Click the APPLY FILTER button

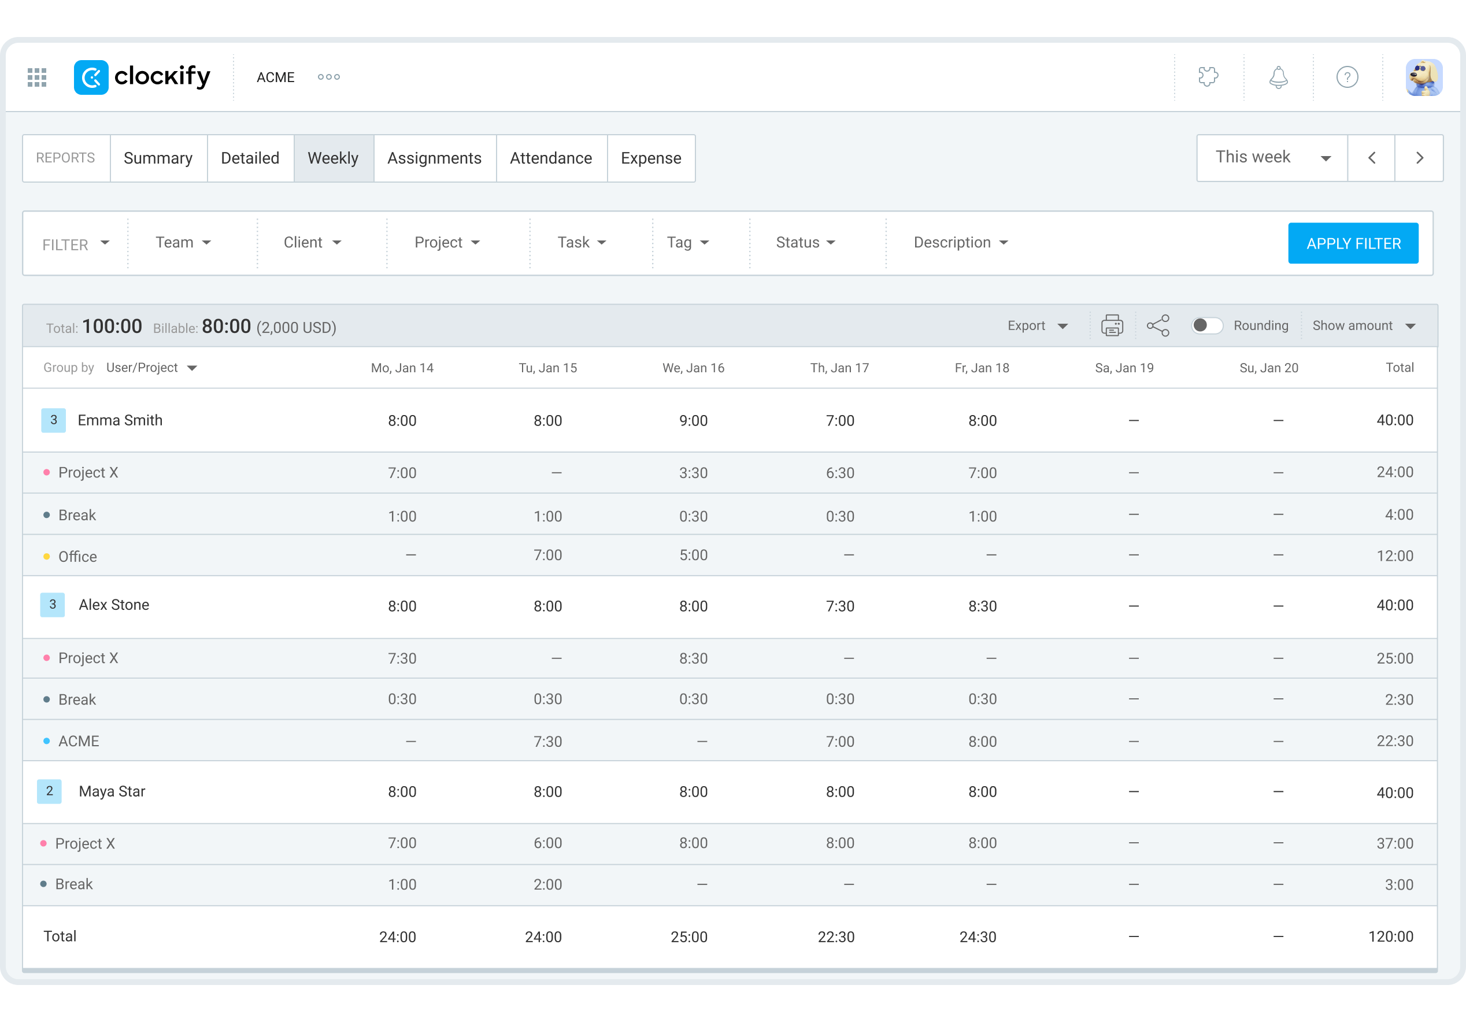click(1353, 243)
